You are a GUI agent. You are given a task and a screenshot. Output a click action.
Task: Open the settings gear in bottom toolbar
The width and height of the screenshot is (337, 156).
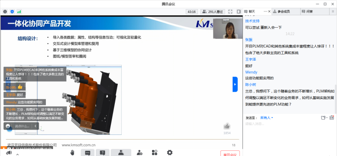pos(169,153)
